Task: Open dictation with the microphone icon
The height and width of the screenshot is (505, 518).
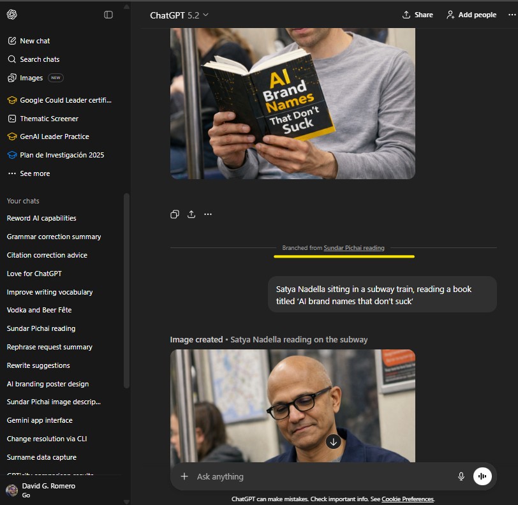Action: [461, 476]
